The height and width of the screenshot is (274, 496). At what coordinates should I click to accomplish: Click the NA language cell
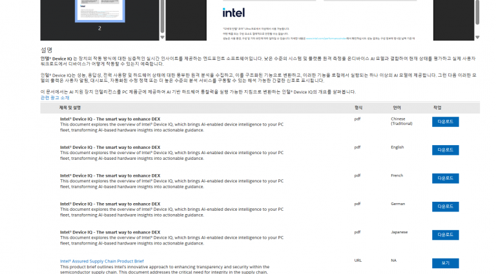pos(393,260)
